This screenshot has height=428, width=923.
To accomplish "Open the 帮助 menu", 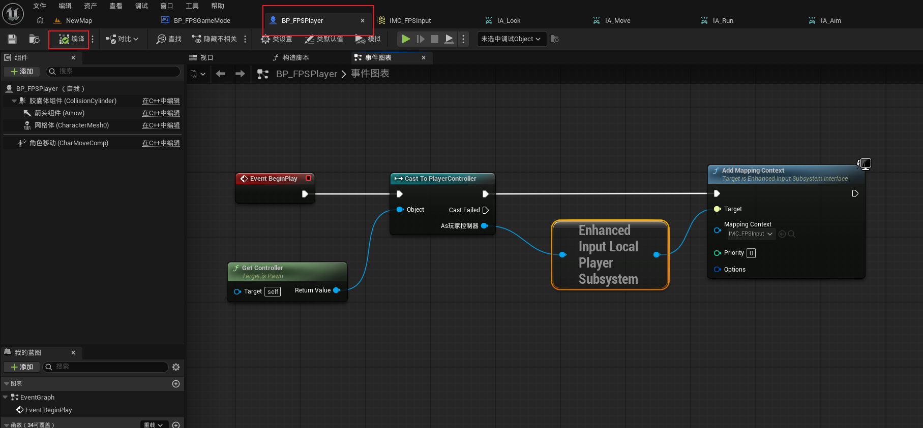I will tap(218, 6).
